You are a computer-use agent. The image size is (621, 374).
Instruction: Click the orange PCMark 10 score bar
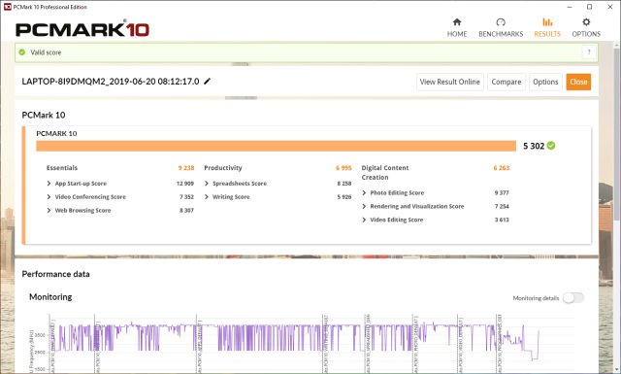tap(276, 146)
